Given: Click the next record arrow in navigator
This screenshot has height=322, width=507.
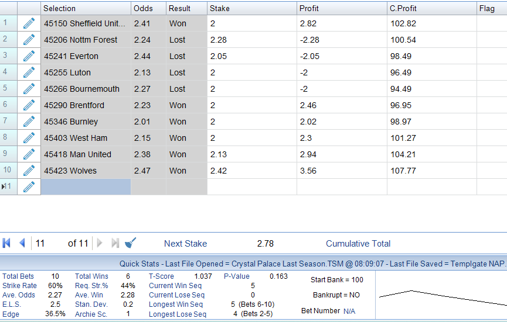Looking at the screenshot, I should click(100, 243).
